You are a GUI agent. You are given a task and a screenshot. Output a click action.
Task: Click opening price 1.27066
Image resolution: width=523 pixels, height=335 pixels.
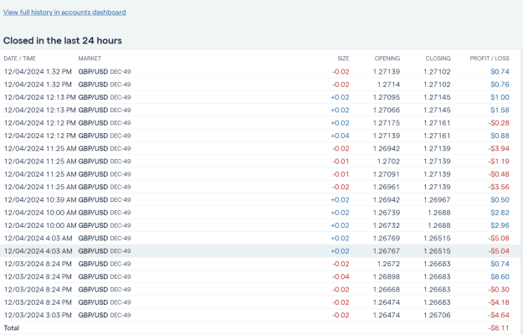[x=387, y=110]
